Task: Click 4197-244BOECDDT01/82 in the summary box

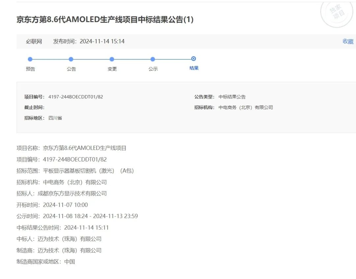Action: coord(75,97)
